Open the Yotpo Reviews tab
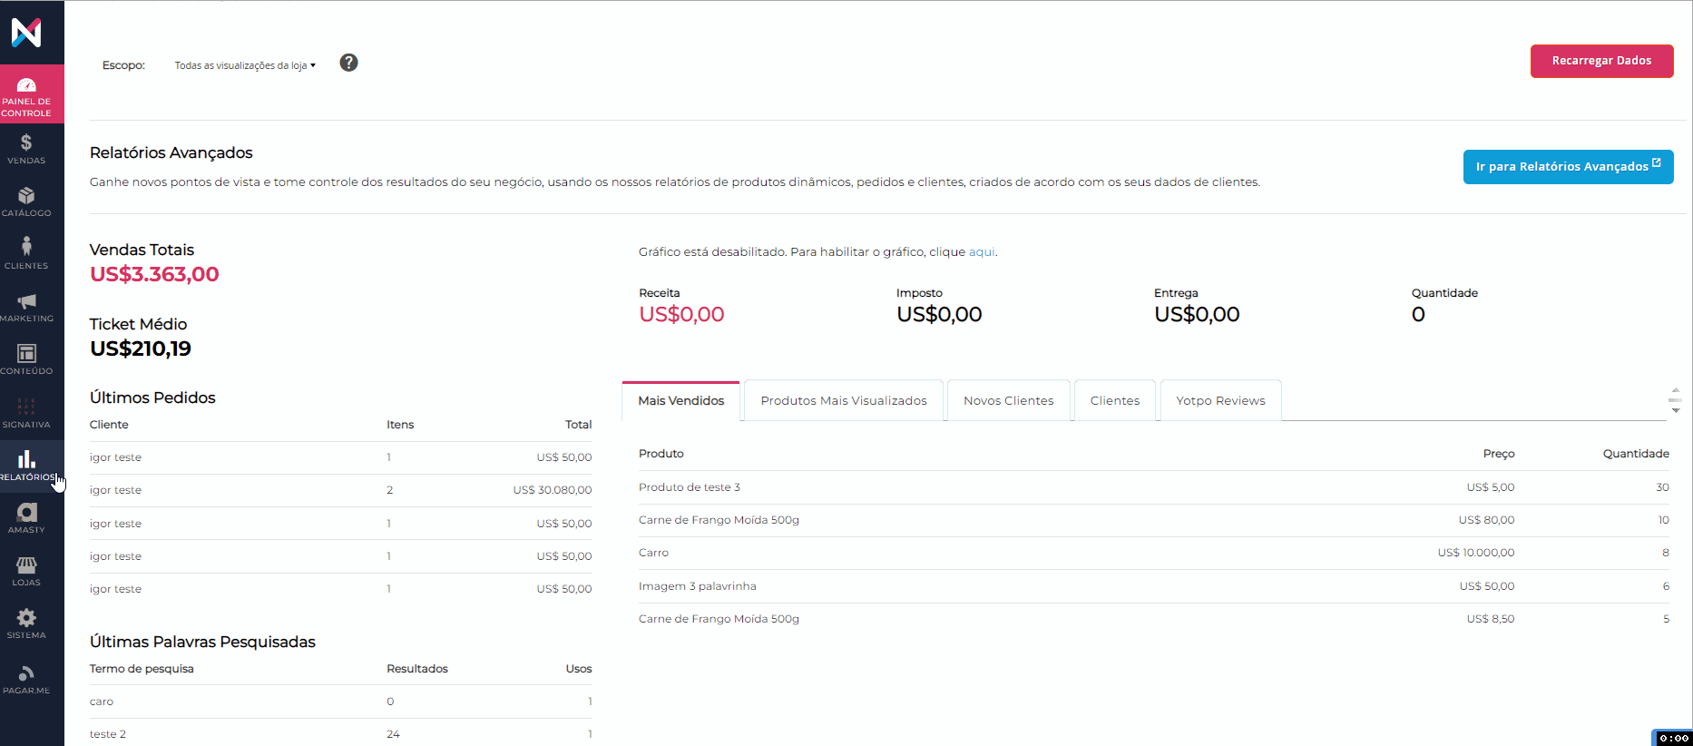The image size is (1693, 746). (1219, 401)
